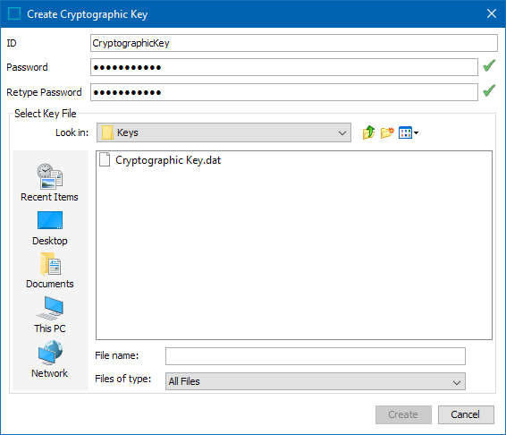506x435 pixels.
Task: Click the ID text field
Action: 293,43
